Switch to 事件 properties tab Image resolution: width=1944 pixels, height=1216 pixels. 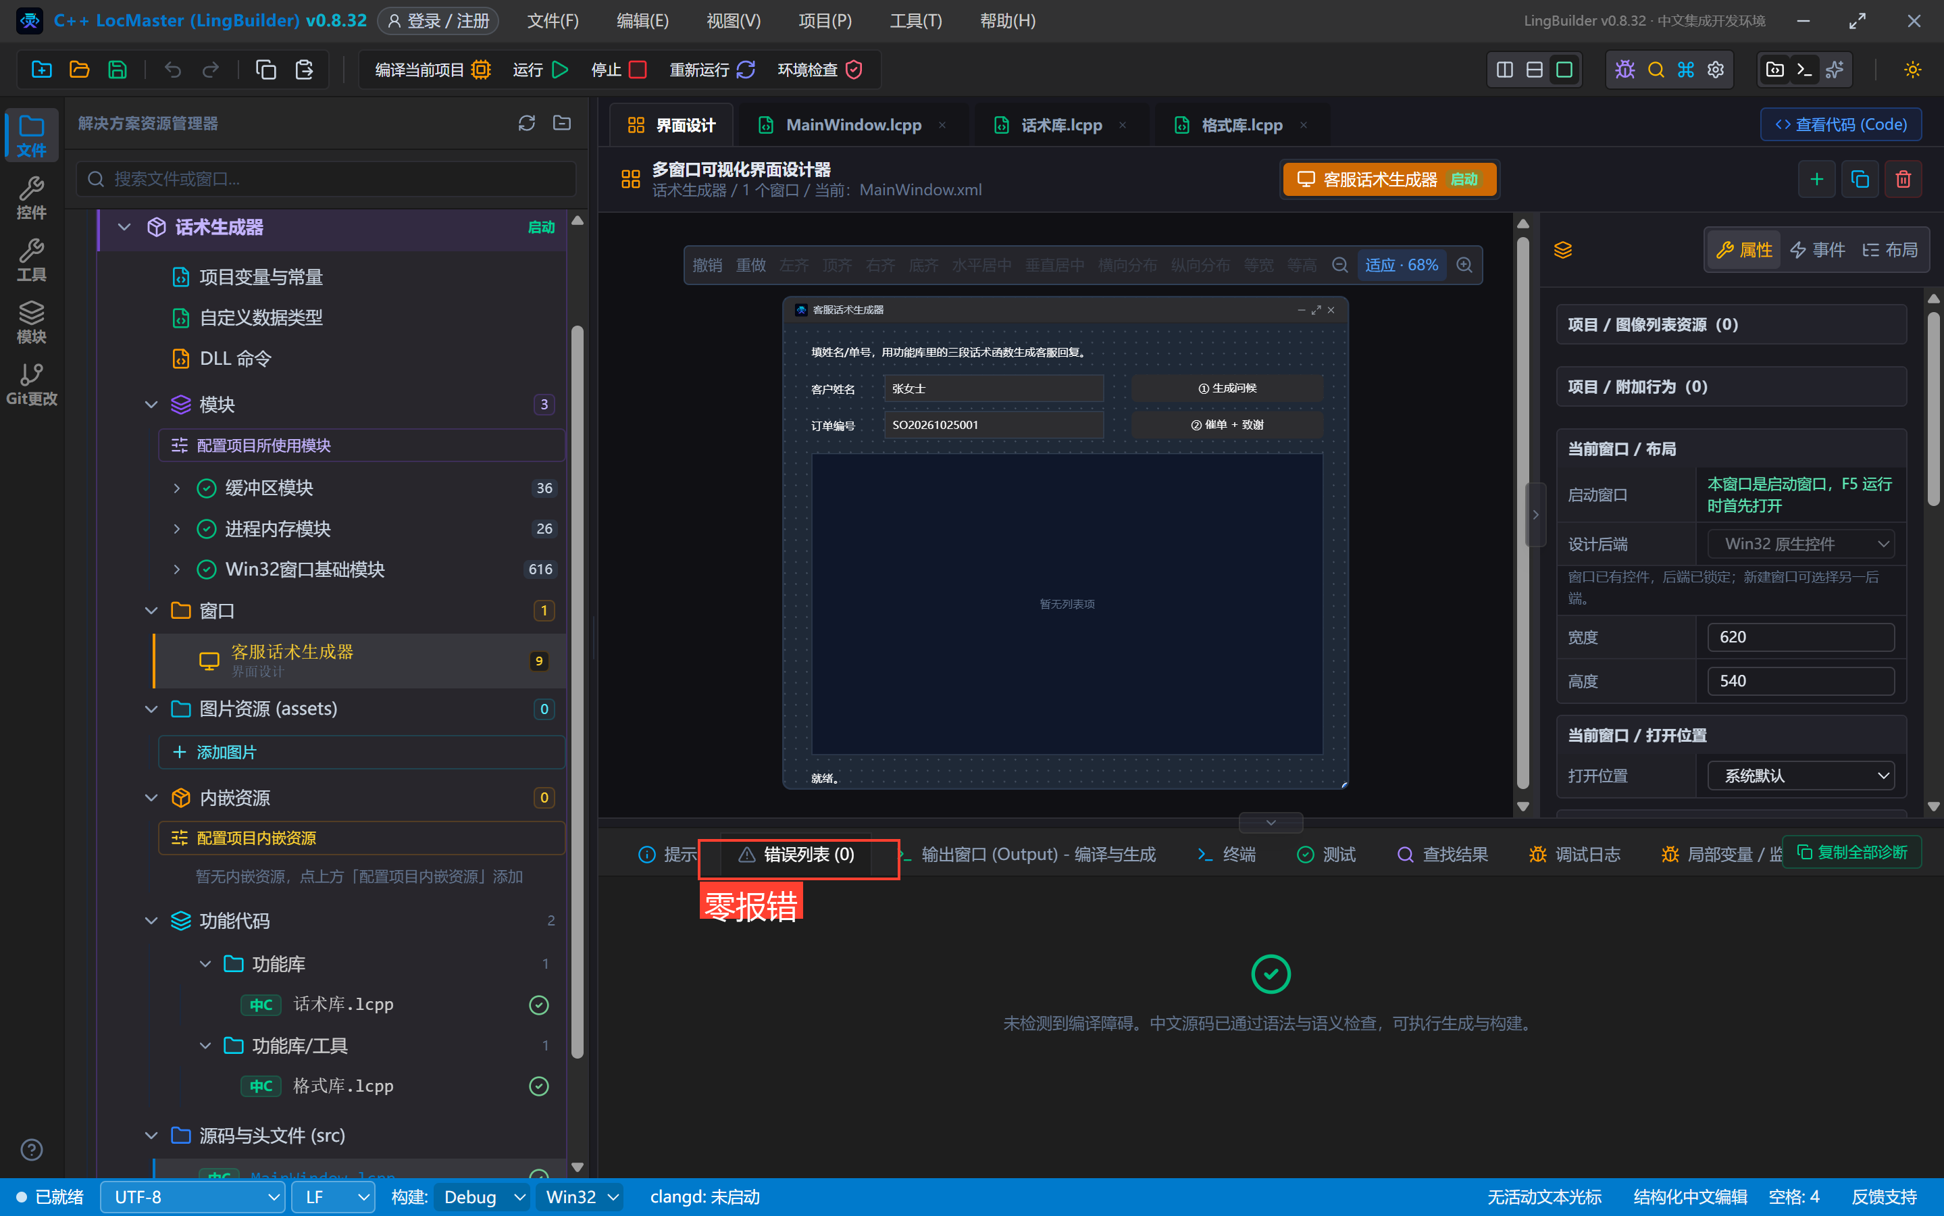click(1817, 250)
